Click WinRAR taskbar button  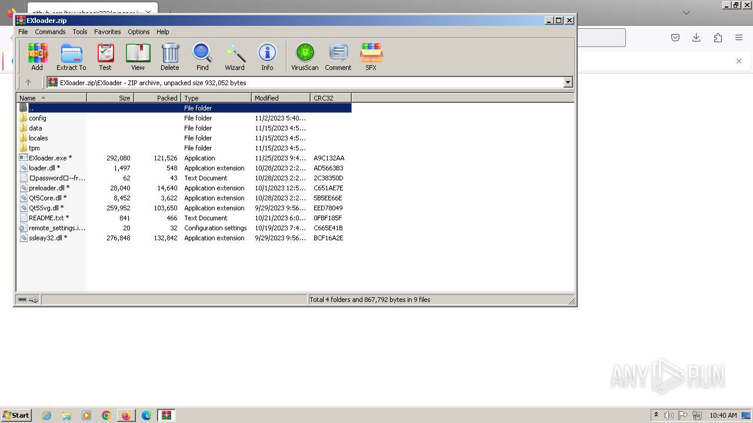[x=166, y=415]
